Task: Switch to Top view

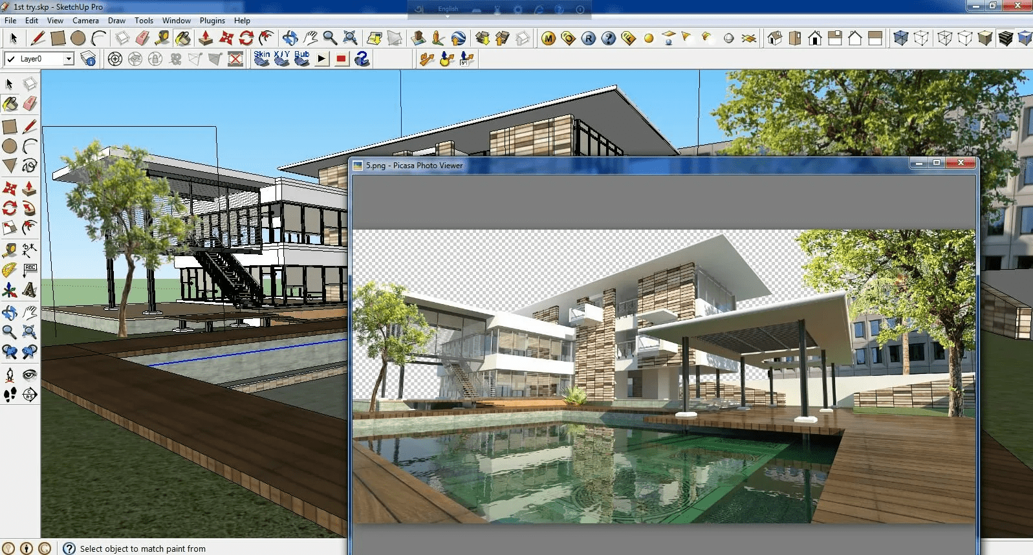Action: point(795,38)
